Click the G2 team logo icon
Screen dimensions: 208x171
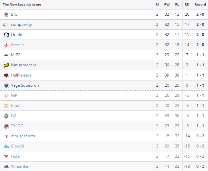point(6,116)
